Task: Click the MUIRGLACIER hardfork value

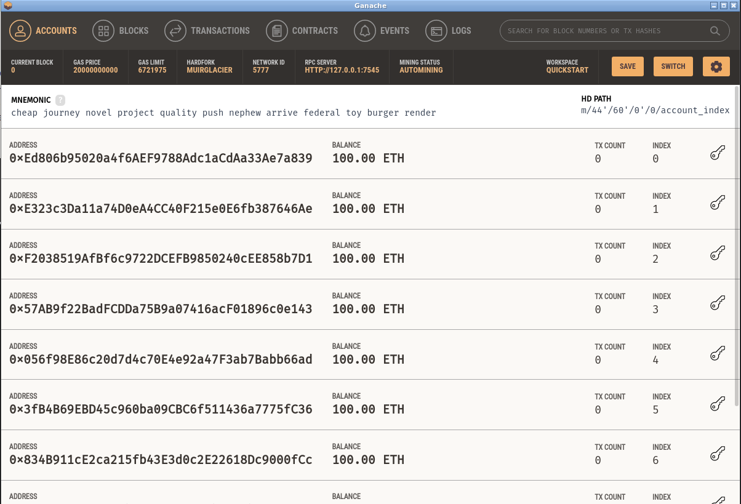Action: click(x=210, y=70)
